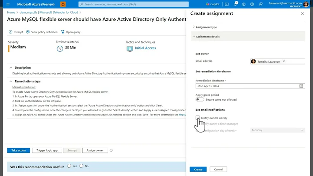Click Open query toolbar item
The image size is (313, 176).
71,32
